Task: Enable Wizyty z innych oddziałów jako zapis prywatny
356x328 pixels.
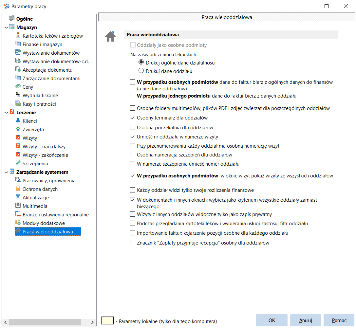Action: (x=133, y=214)
